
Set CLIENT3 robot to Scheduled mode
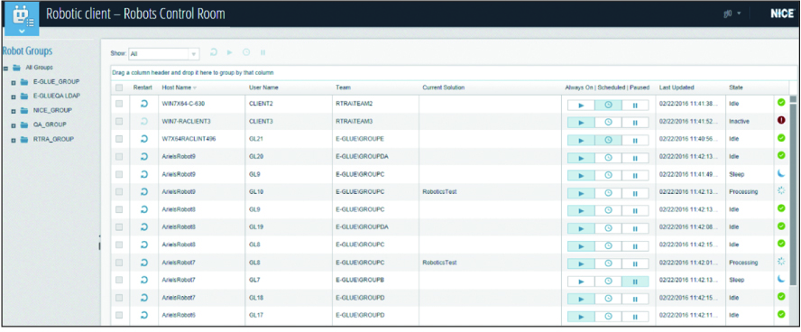tap(608, 123)
